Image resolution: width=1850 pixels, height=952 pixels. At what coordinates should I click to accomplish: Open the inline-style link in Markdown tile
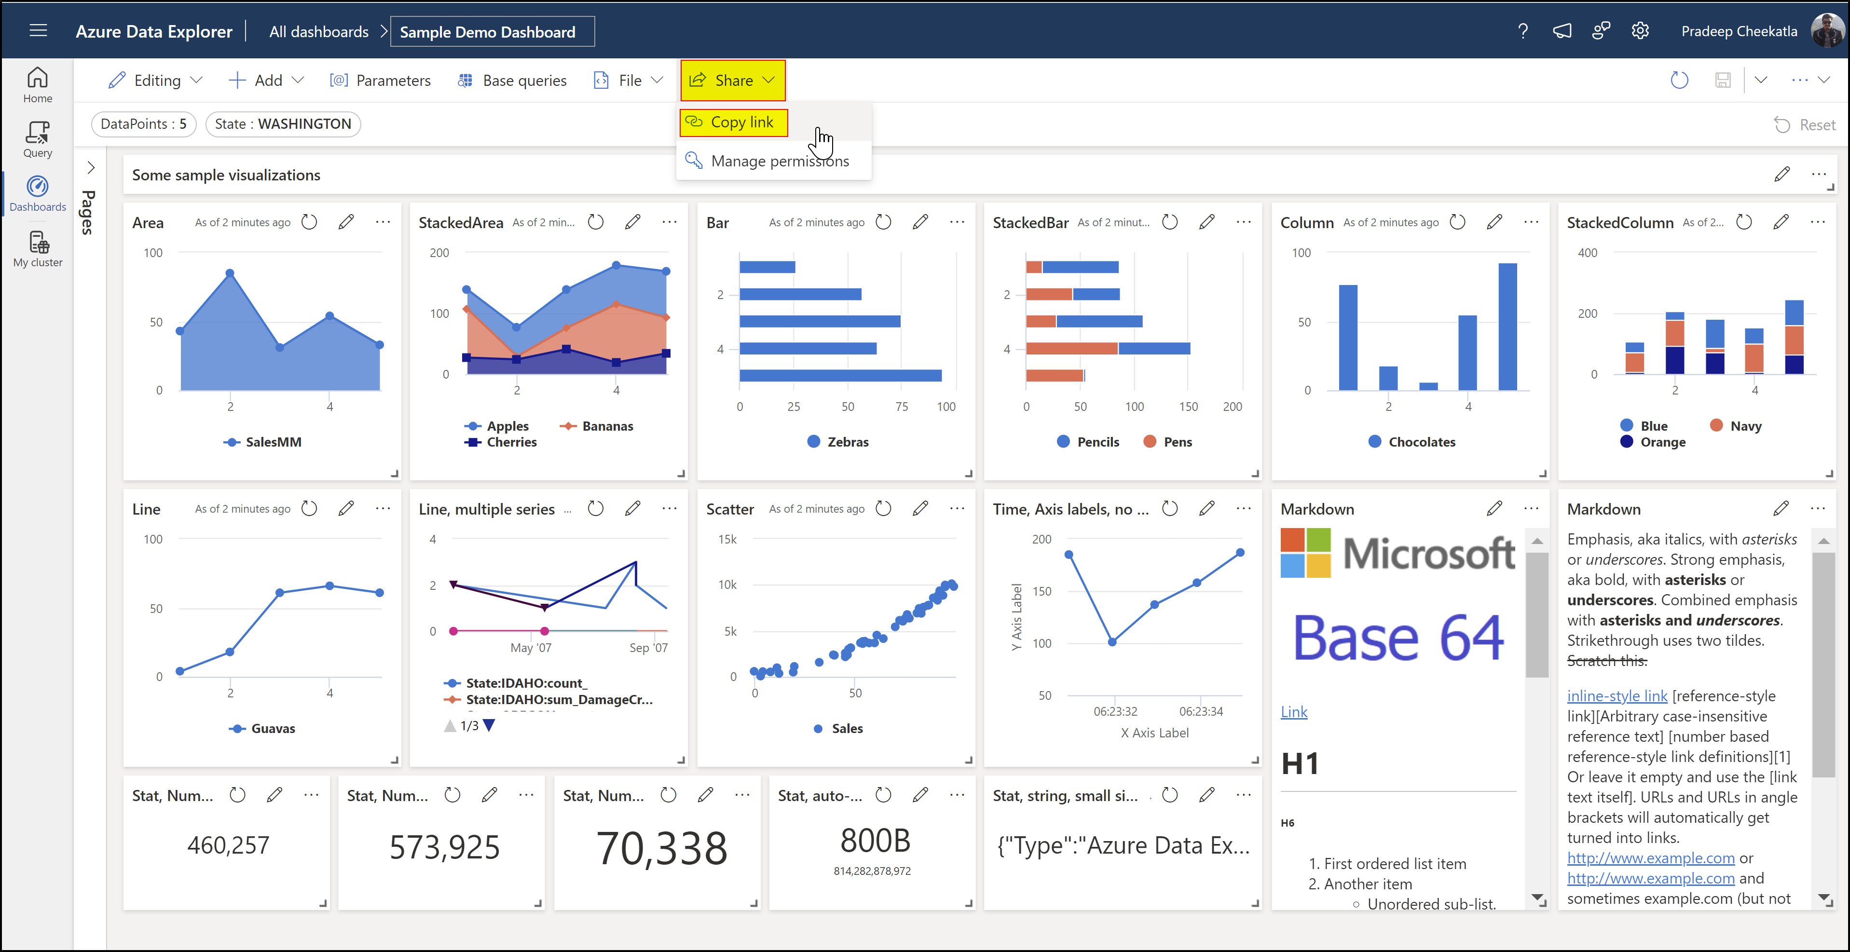click(1617, 696)
